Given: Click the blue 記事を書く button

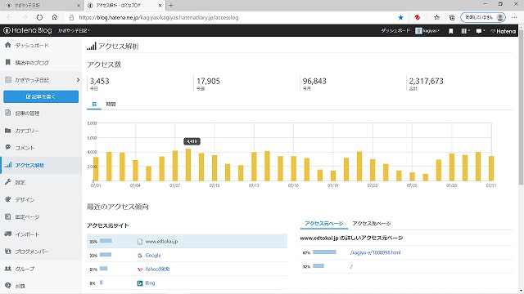Looking at the screenshot, I should pos(41,96).
